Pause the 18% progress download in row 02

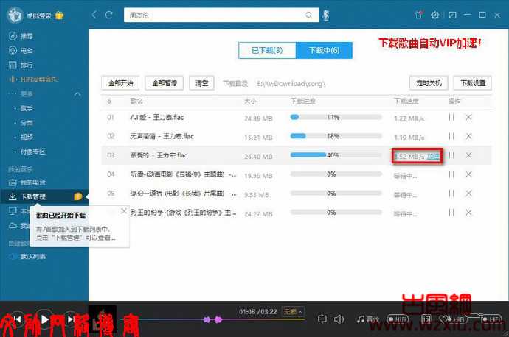(x=451, y=136)
